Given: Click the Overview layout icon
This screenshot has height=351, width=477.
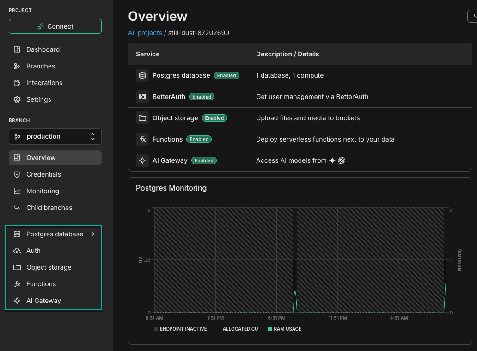Looking at the screenshot, I should [x=17, y=158].
